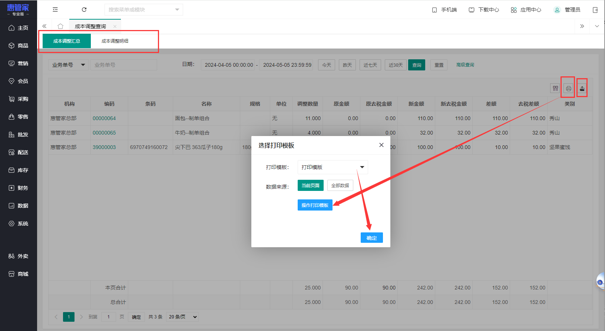The width and height of the screenshot is (605, 331).
Task: Close the 选择打印模板 dialog
Action: pyautogui.click(x=381, y=145)
